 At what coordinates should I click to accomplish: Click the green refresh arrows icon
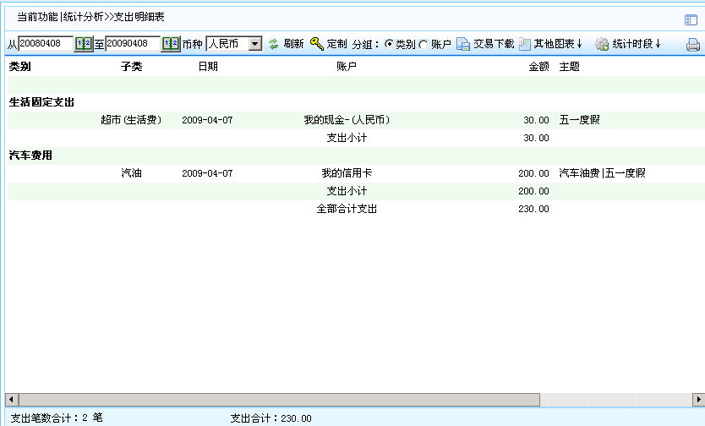point(274,44)
